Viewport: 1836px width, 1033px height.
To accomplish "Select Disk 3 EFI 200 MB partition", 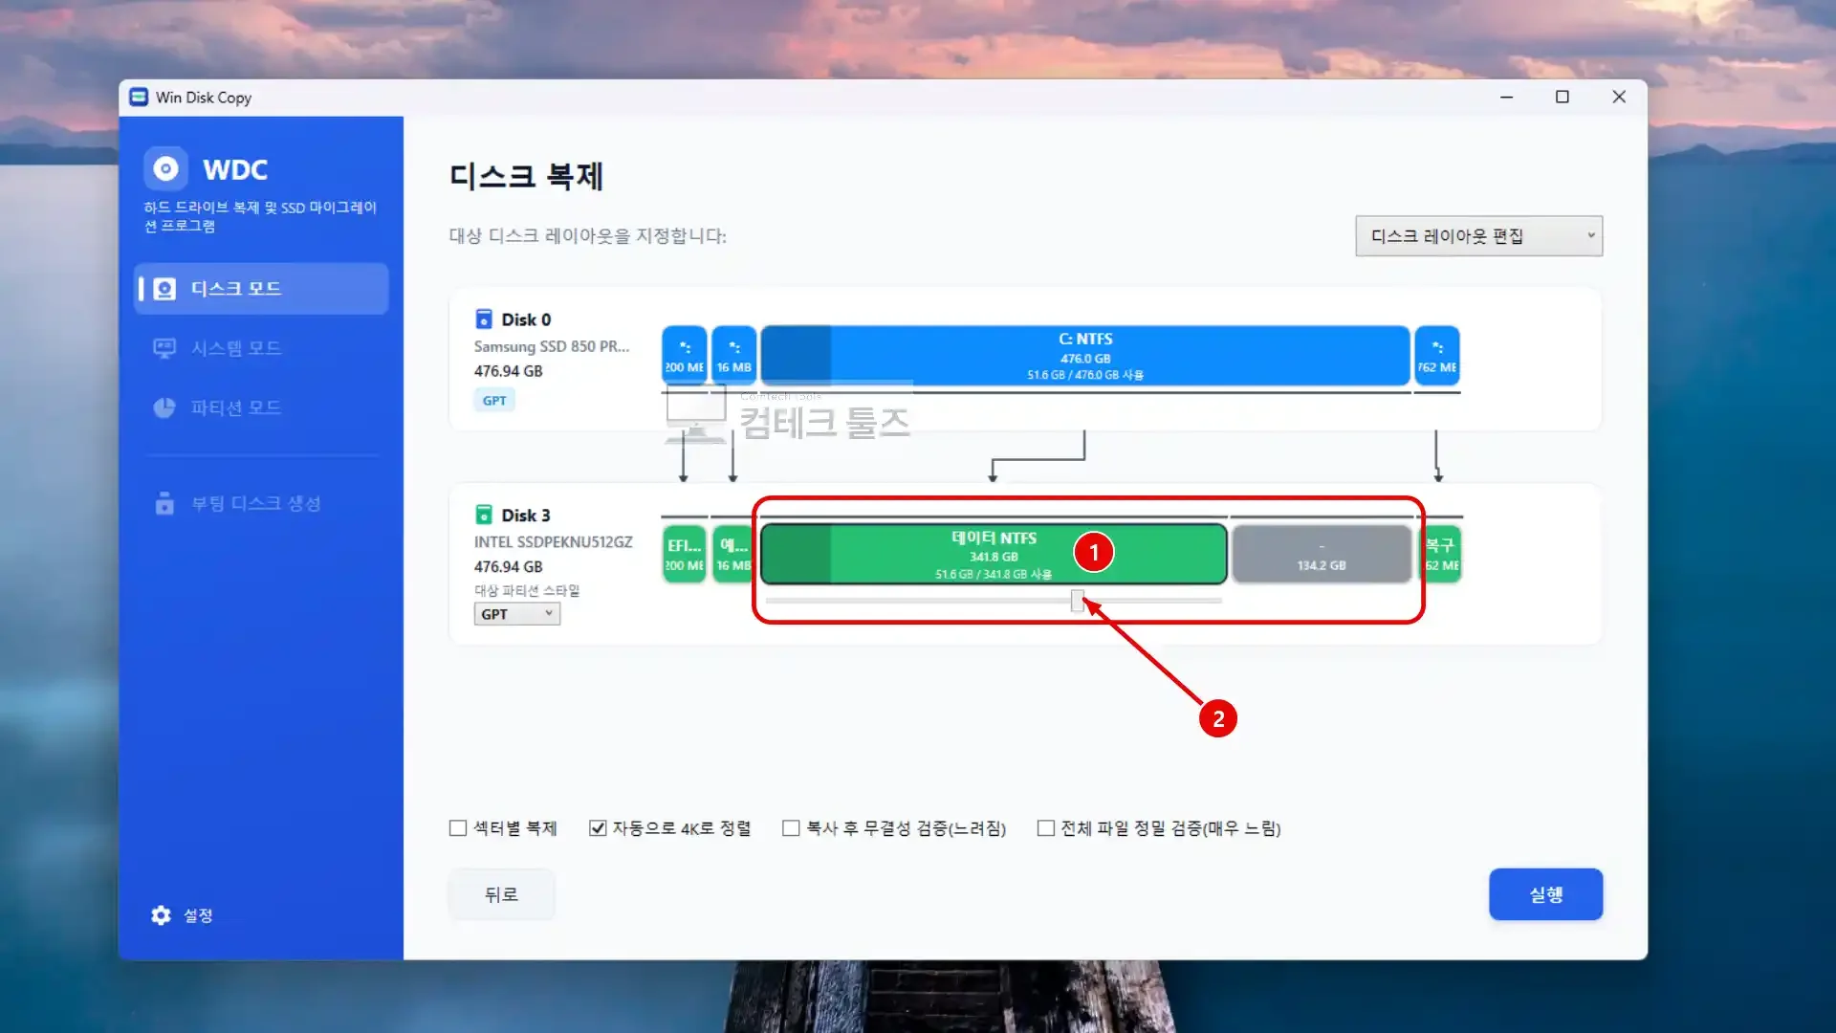I will [x=685, y=554].
